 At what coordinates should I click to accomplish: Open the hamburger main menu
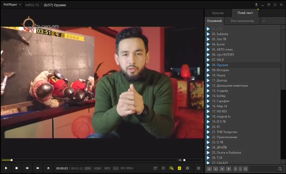point(199,168)
